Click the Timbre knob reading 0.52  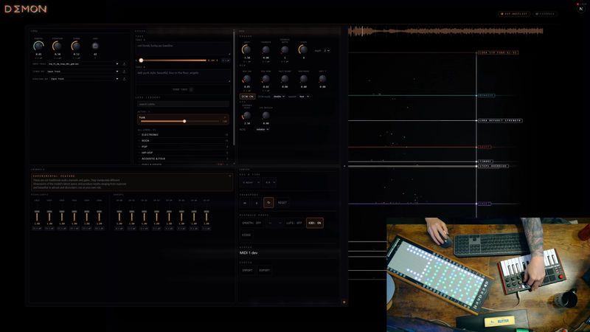pos(76,46)
